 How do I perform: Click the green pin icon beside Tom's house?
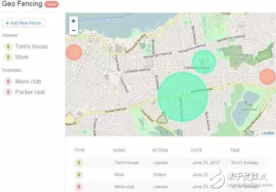[8, 47]
